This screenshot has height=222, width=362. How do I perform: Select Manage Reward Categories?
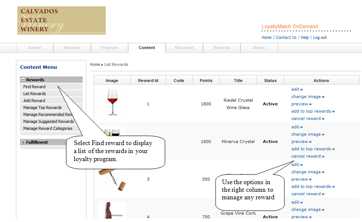[48, 128]
